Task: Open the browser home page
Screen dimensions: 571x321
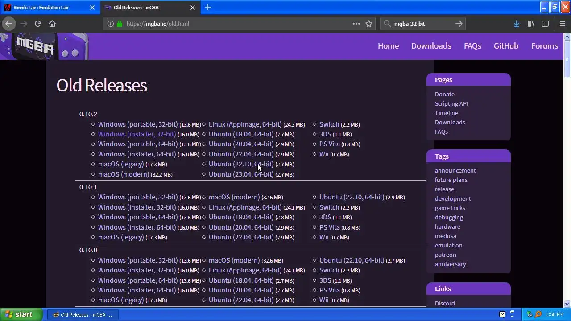Action: point(52,24)
